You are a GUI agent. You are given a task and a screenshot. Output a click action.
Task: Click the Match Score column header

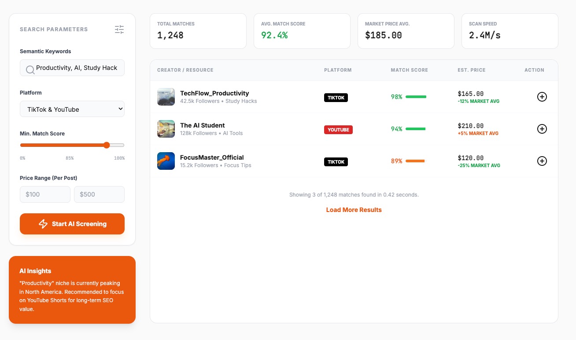coord(409,70)
